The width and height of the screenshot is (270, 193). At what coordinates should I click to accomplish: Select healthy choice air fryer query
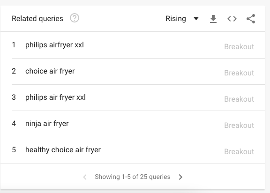click(x=63, y=150)
